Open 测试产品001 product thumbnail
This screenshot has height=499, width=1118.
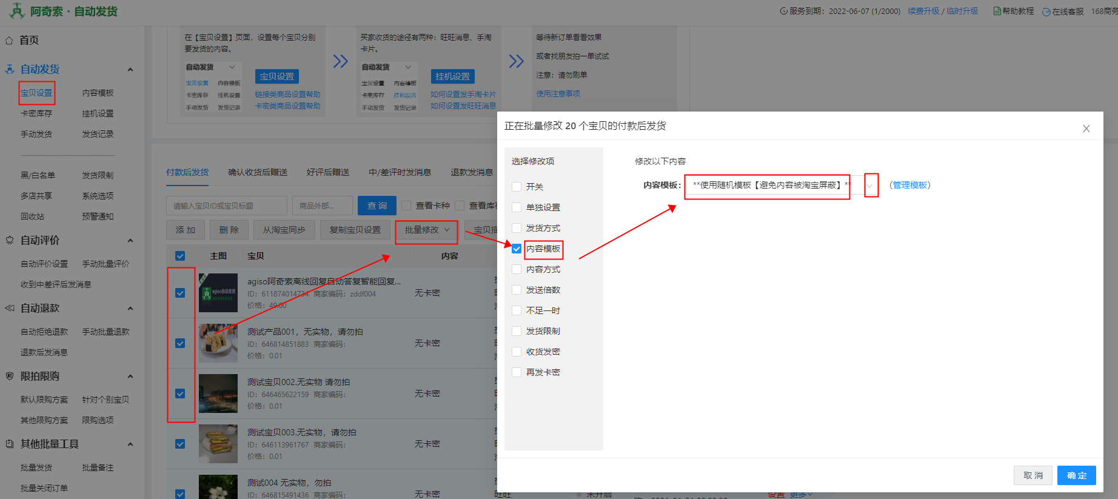218,343
